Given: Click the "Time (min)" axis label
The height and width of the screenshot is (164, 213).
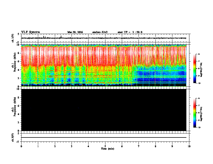Looking at the screenshot, I should pos(108,149).
